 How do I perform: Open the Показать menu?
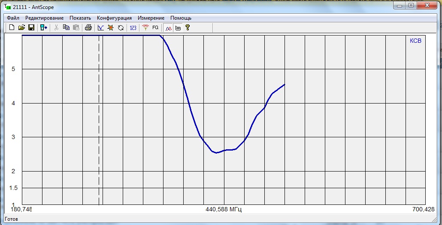[x=80, y=18]
